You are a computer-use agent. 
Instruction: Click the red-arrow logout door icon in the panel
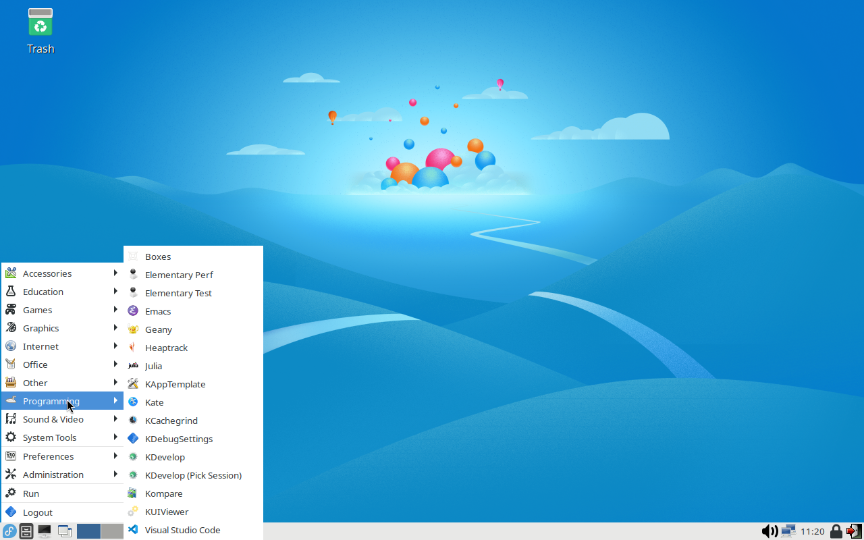(x=854, y=531)
